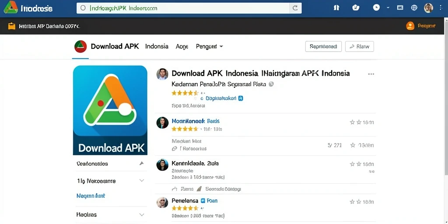Click the Rlaıw button
The image size is (448, 224).
pyautogui.click(x=360, y=46)
